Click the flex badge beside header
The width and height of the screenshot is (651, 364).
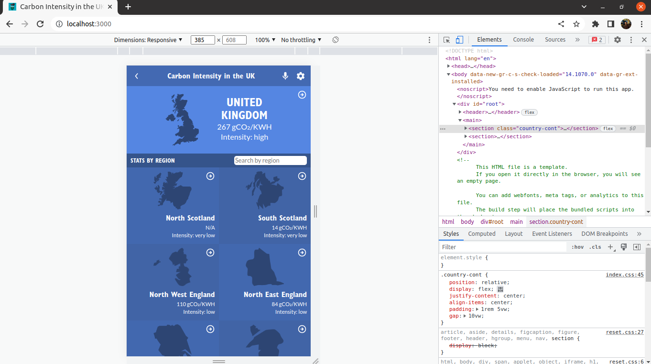click(x=529, y=112)
